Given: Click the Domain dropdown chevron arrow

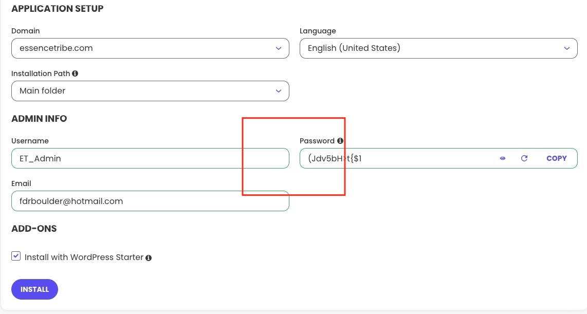Looking at the screenshot, I should (x=279, y=48).
